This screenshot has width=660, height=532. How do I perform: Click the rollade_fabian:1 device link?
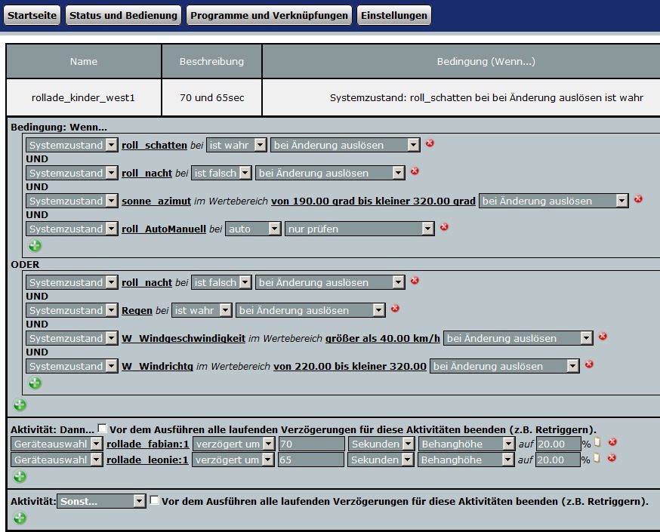[x=148, y=444]
